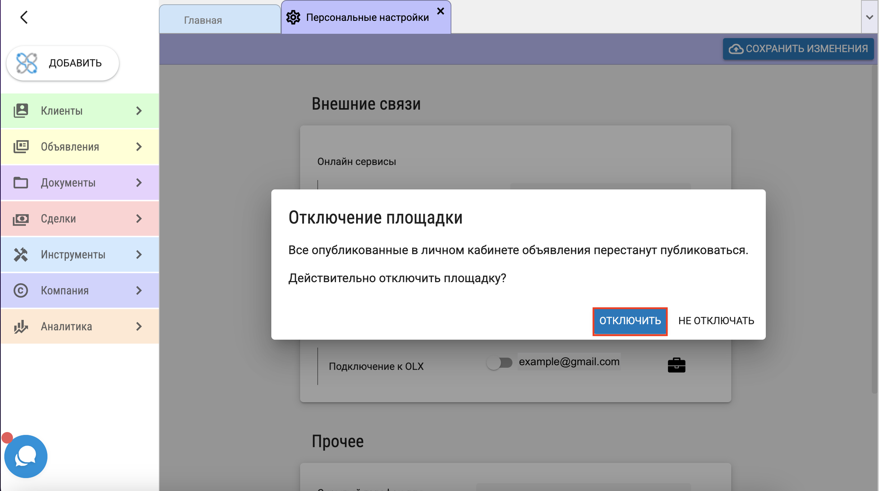Viewport: 879px width, 491px height.
Task: Expand the Объявления menu chevron
Action: pyautogui.click(x=139, y=147)
